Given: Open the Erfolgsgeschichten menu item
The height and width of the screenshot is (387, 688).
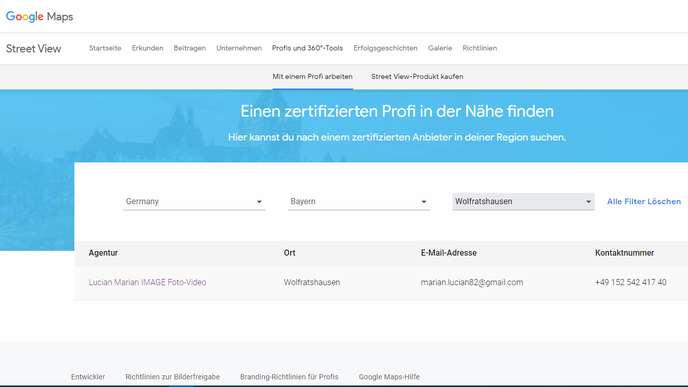Looking at the screenshot, I should coord(385,48).
